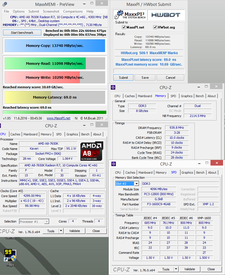Image resolution: width=225 pixels, height=275 pixels.
Task: Click the HWBOT logo banner
Action: click(x=166, y=15)
